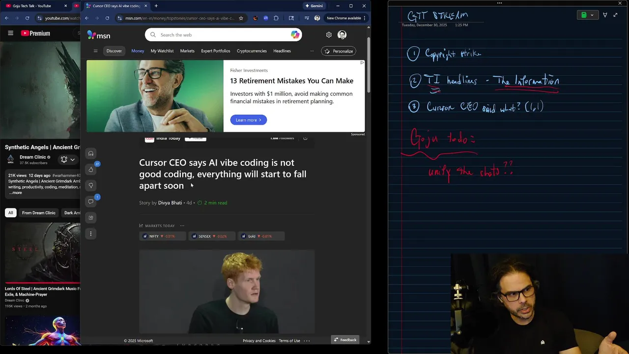Dislike the article with the thumbs-down icon
629x354 pixels.
pyautogui.click(x=91, y=185)
